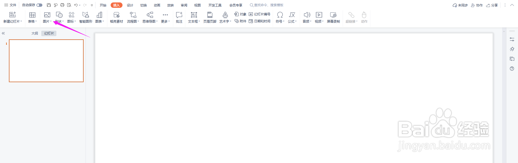Select slide 1 thumbnail
The height and width of the screenshot is (163, 518).
pyautogui.click(x=46, y=61)
